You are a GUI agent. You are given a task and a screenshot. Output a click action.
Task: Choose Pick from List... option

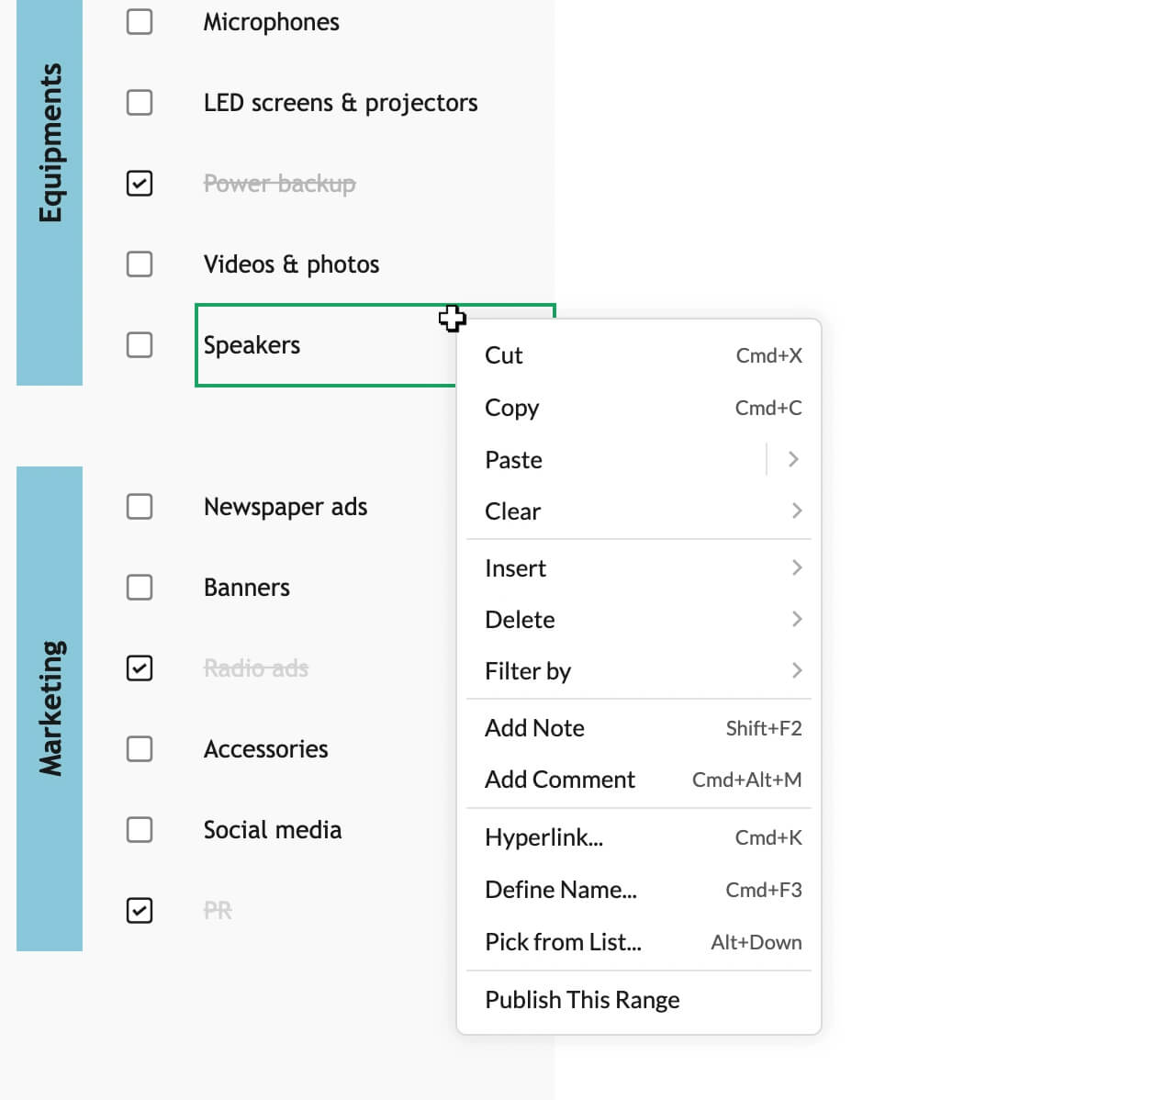[x=639, y=942]
